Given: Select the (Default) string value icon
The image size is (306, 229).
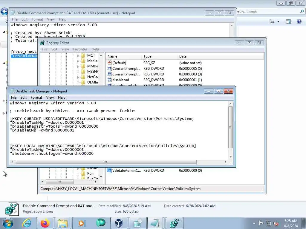Looking at the screenshot, I should [x=109, y=63].
